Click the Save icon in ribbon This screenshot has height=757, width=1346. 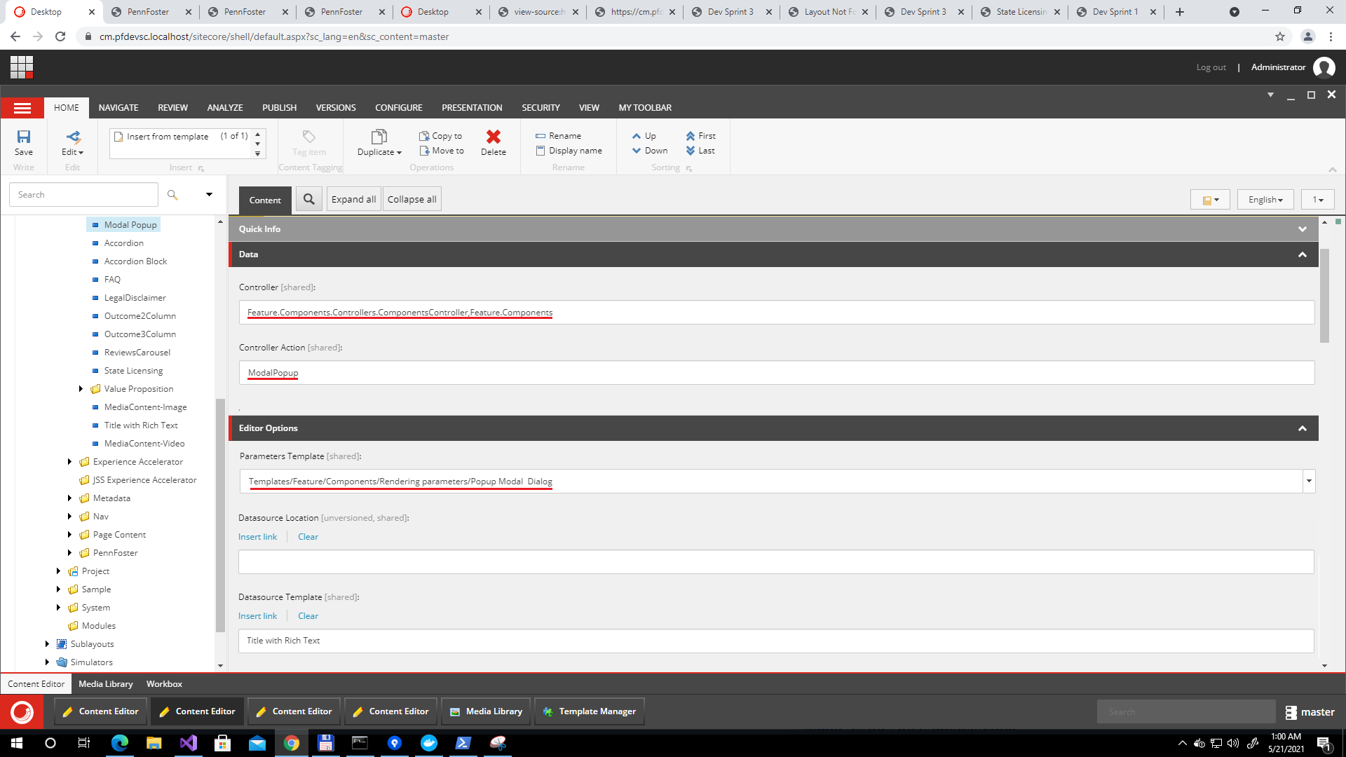(x=24, y=136)
